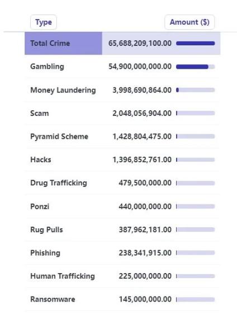Viewport: 237px width, 324px height.
Task: Select the Ponzi row
Action: tap(122, 206)
